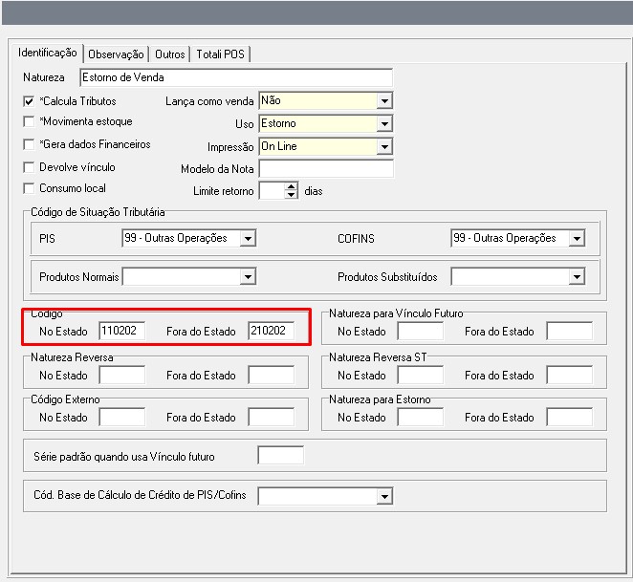Open the PIS tax situation dropdown
Image resolution: width=633 pixels, height=582 pixels.
(x=248, y=238)
